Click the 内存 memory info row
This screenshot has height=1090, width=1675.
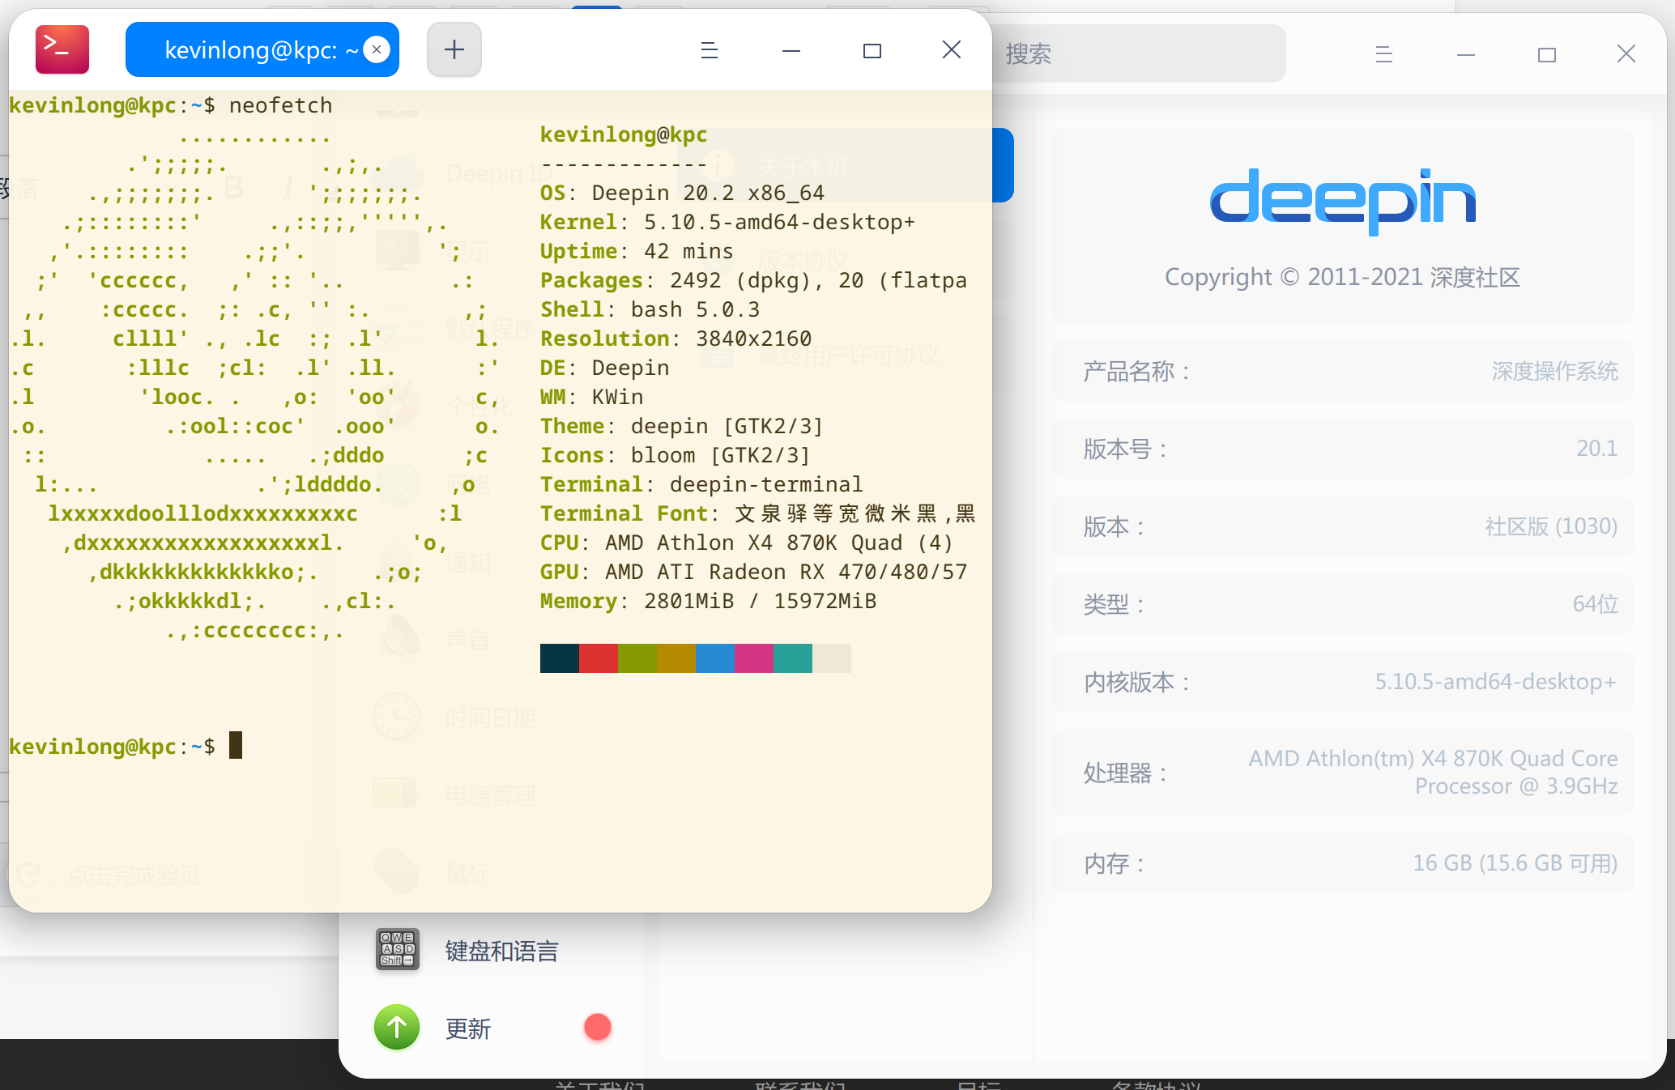1342,863
